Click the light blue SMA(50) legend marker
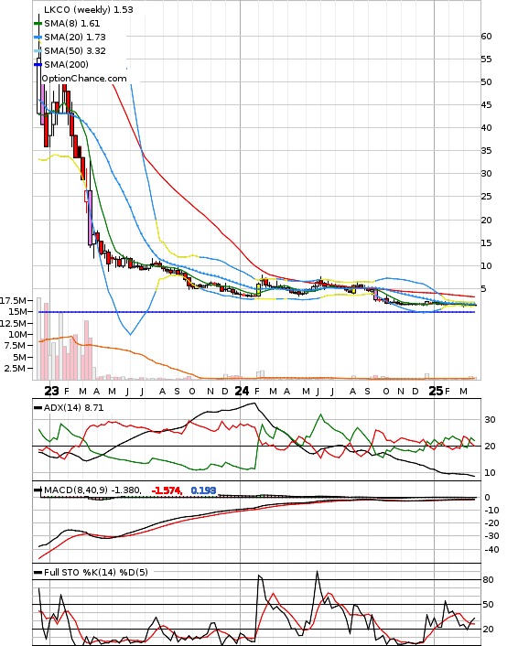This screenshot has width=518, height=646. coord(38,50)
